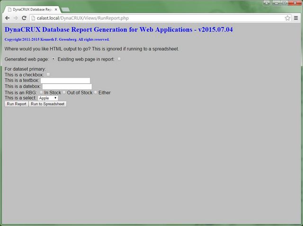This screenshot has width=303, height=226.
Task: Click the 'This is a select:' label
Action: [x=20, y=98]
